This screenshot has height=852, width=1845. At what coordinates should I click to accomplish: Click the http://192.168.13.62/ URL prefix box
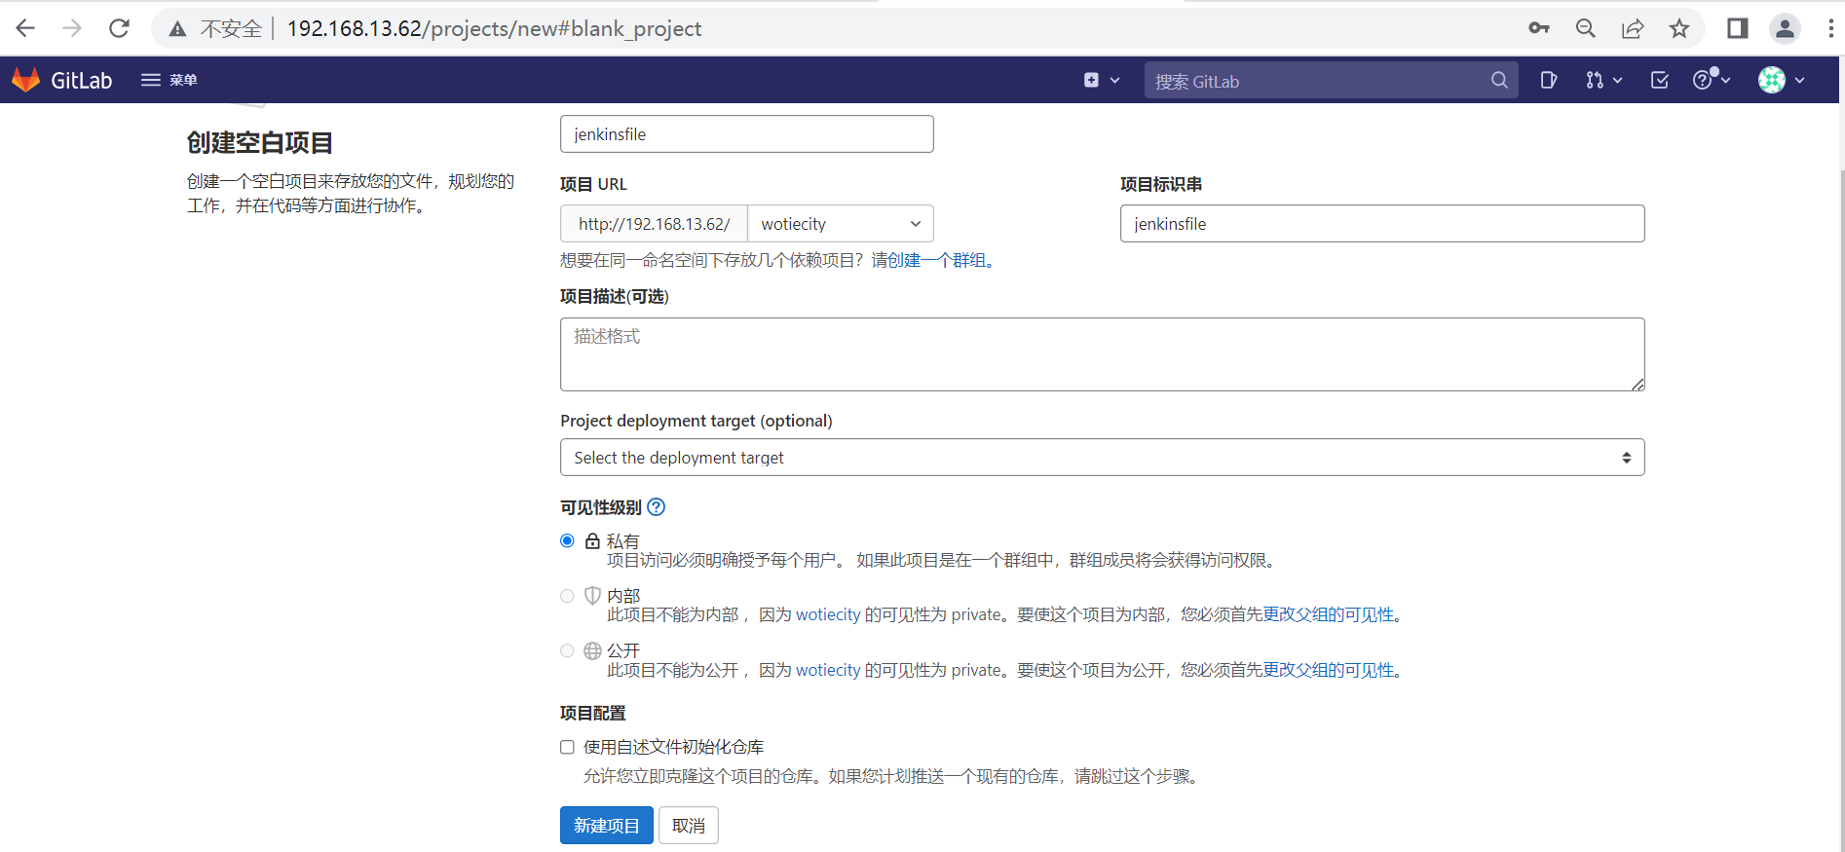click(654, 224)
